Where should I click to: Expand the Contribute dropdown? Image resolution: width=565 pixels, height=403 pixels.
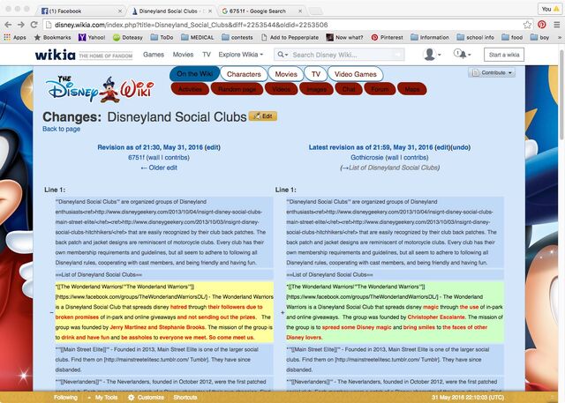pyautogui.click(x=492, y=72)
